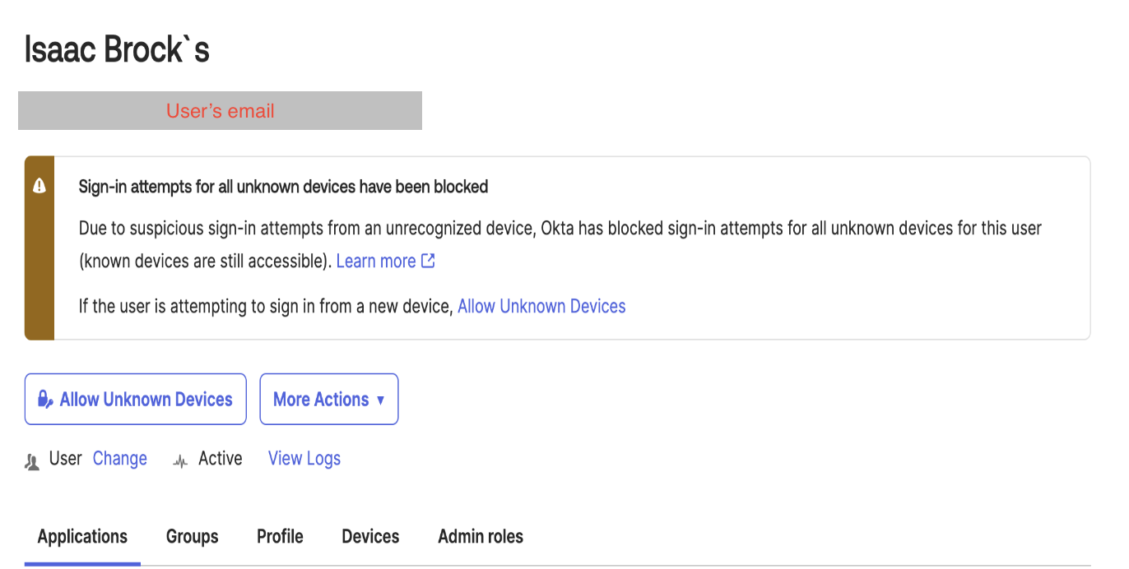
Task: Click the person icon next to User
Action: [32, 460]
